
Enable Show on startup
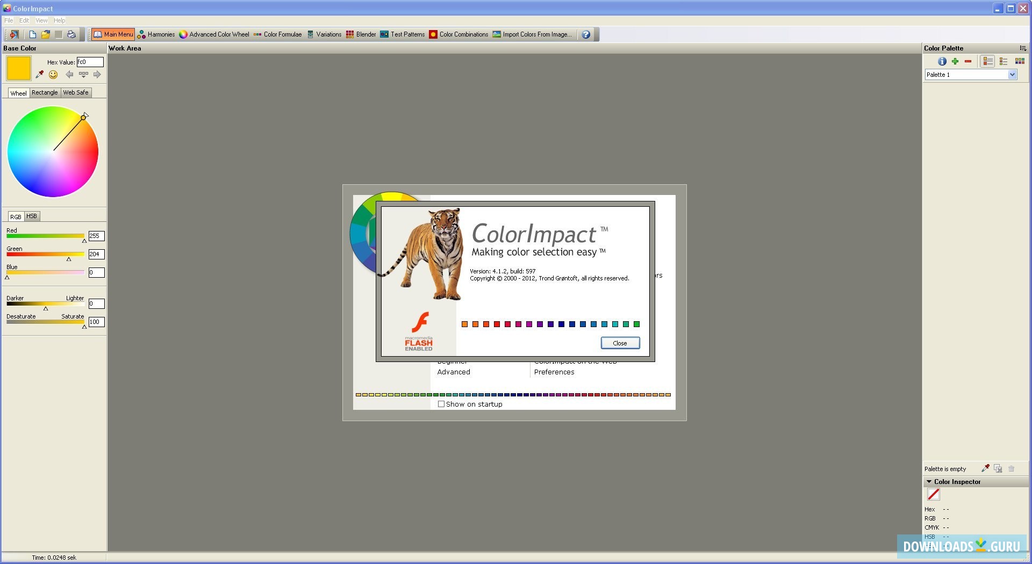click(442, 404)
